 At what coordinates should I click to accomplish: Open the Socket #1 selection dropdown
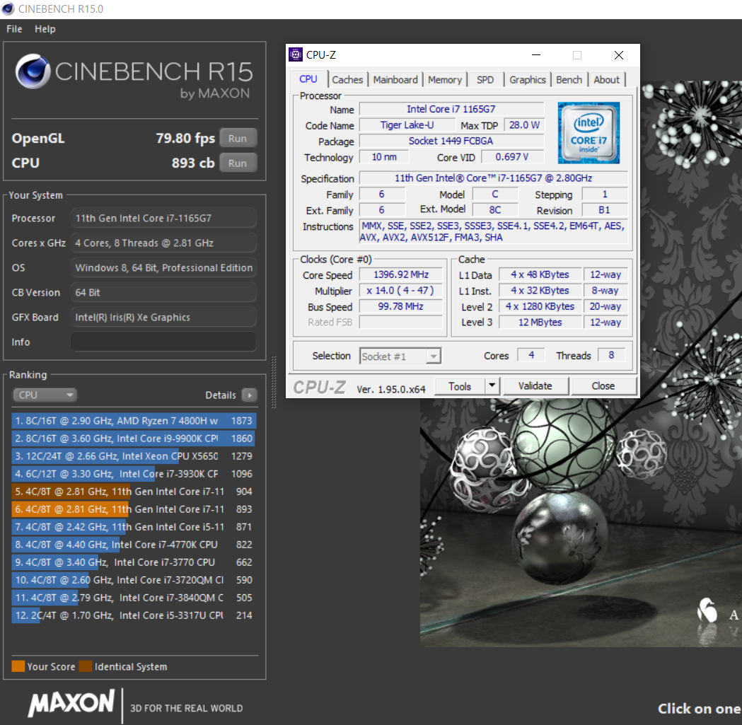tap(400, 356)
